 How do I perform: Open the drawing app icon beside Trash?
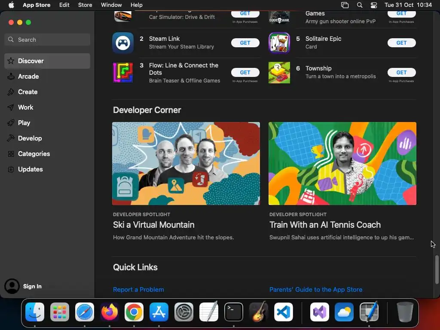point(369,312)
